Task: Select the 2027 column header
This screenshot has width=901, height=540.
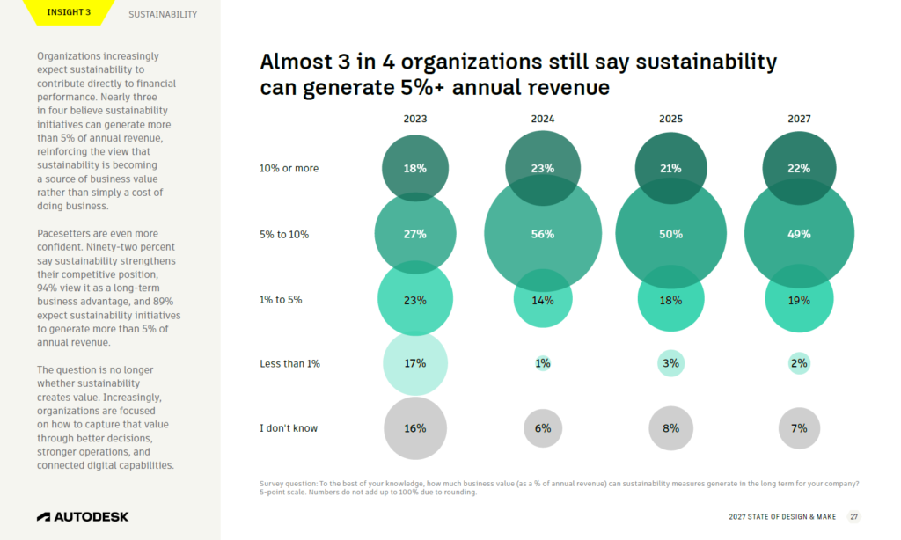Action: click(x=799, y=119)
